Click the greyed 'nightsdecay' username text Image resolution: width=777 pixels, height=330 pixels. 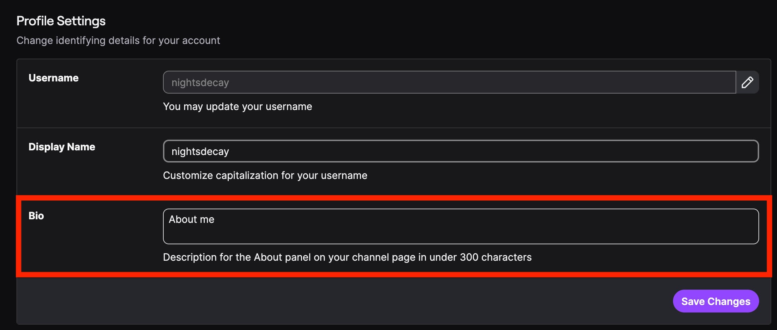200,82
